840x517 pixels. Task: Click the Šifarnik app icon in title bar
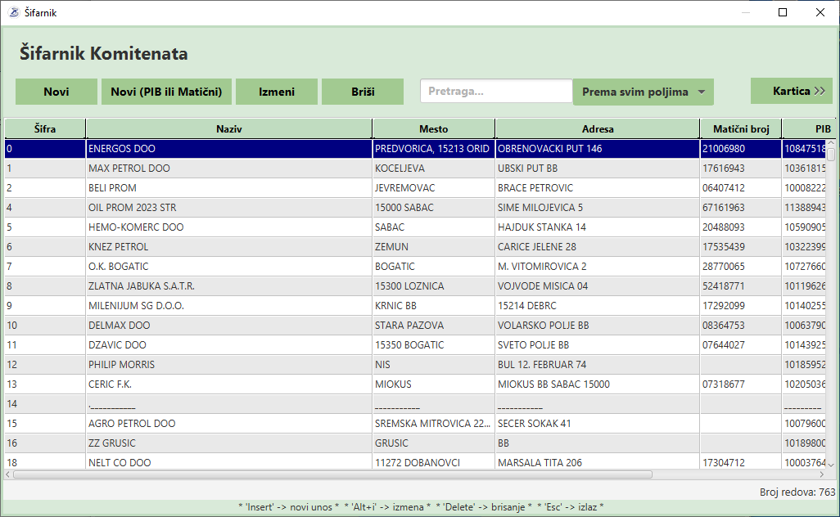coord(12,13)
